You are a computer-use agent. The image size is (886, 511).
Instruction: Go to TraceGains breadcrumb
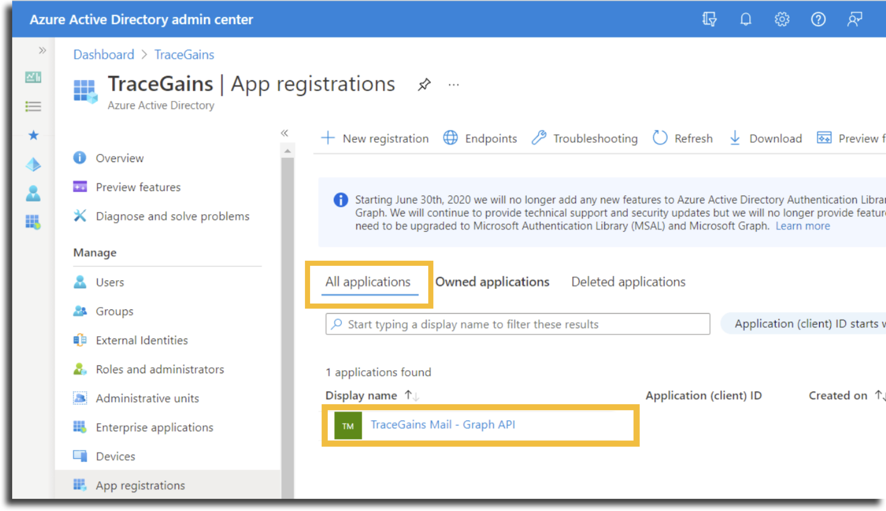coord(184,55)
